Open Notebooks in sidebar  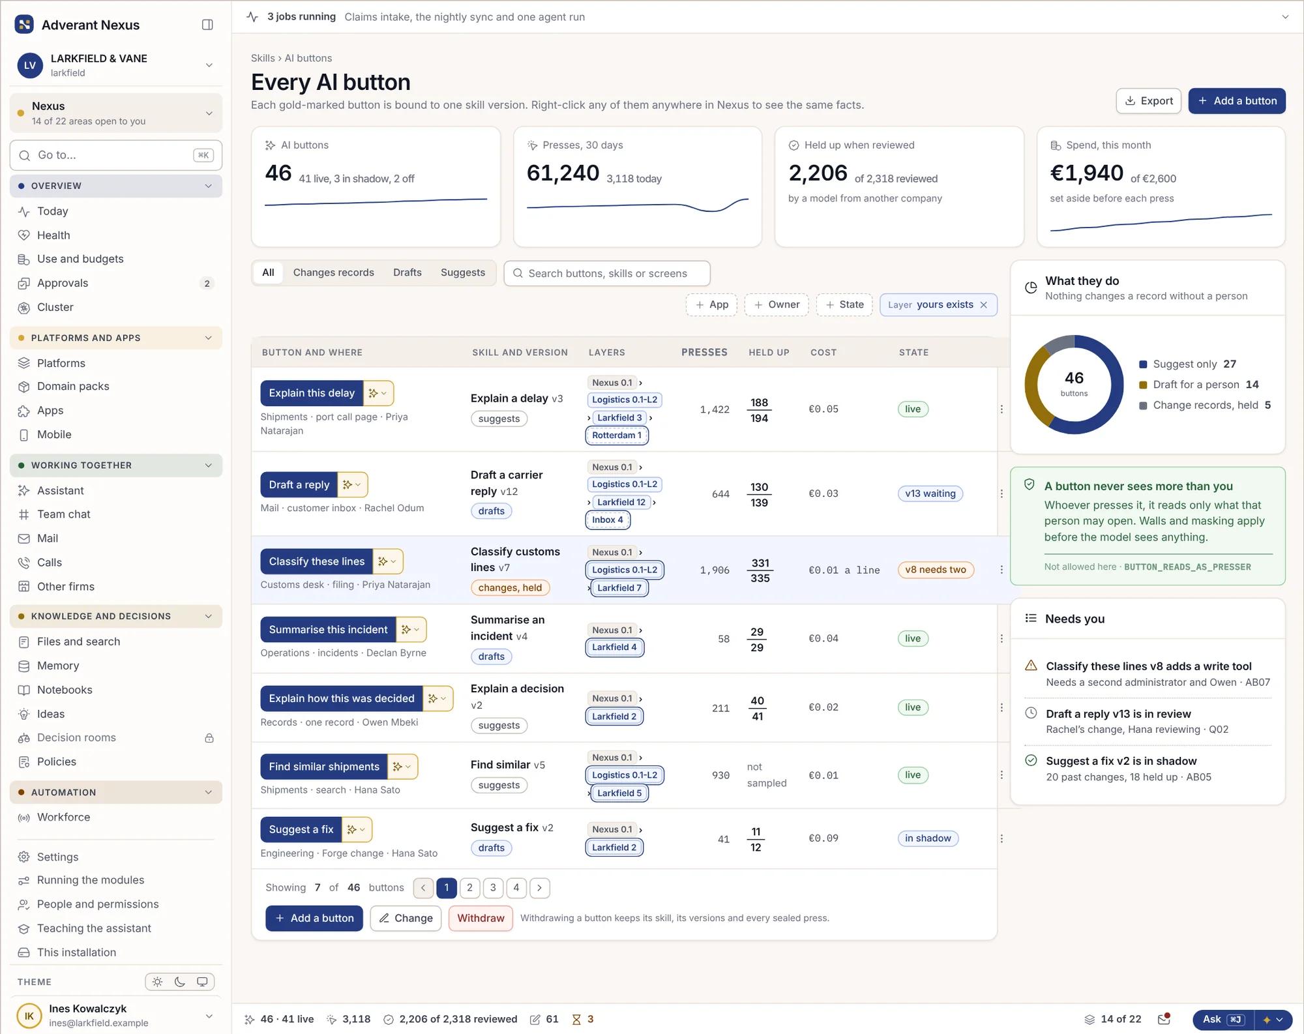(x=116, y=690)
